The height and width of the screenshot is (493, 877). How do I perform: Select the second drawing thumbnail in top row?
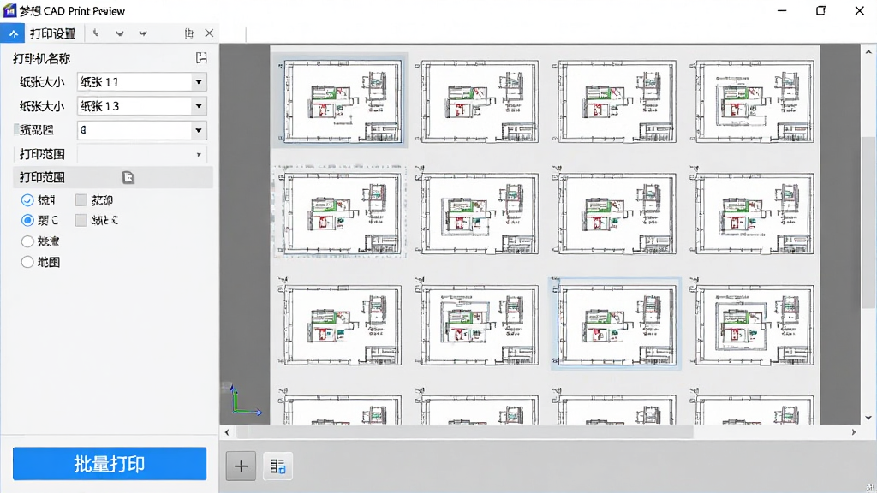[478, 101]
